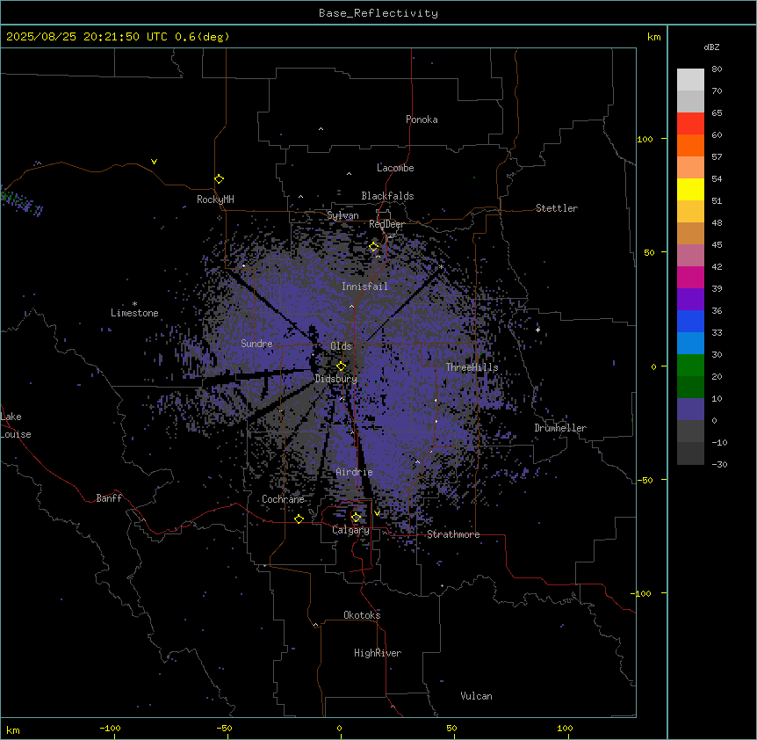
Task: Click the Didsbury label
Action: [336, 379]
